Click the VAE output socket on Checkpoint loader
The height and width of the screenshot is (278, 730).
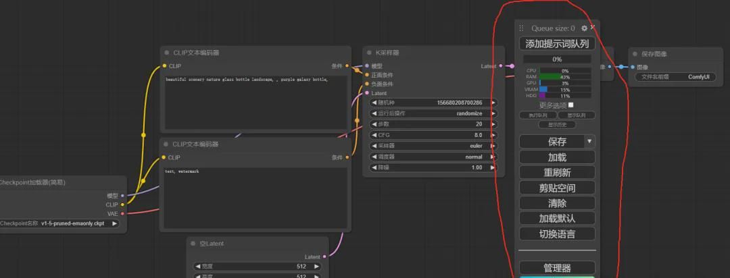122,213
